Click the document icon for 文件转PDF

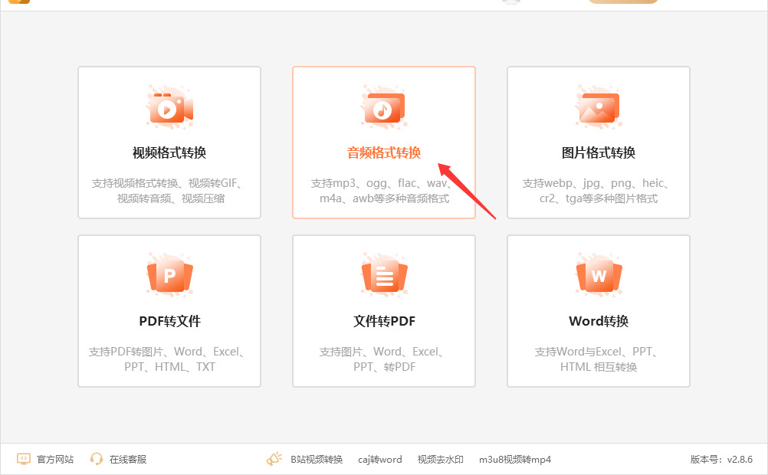coord(384,275)
